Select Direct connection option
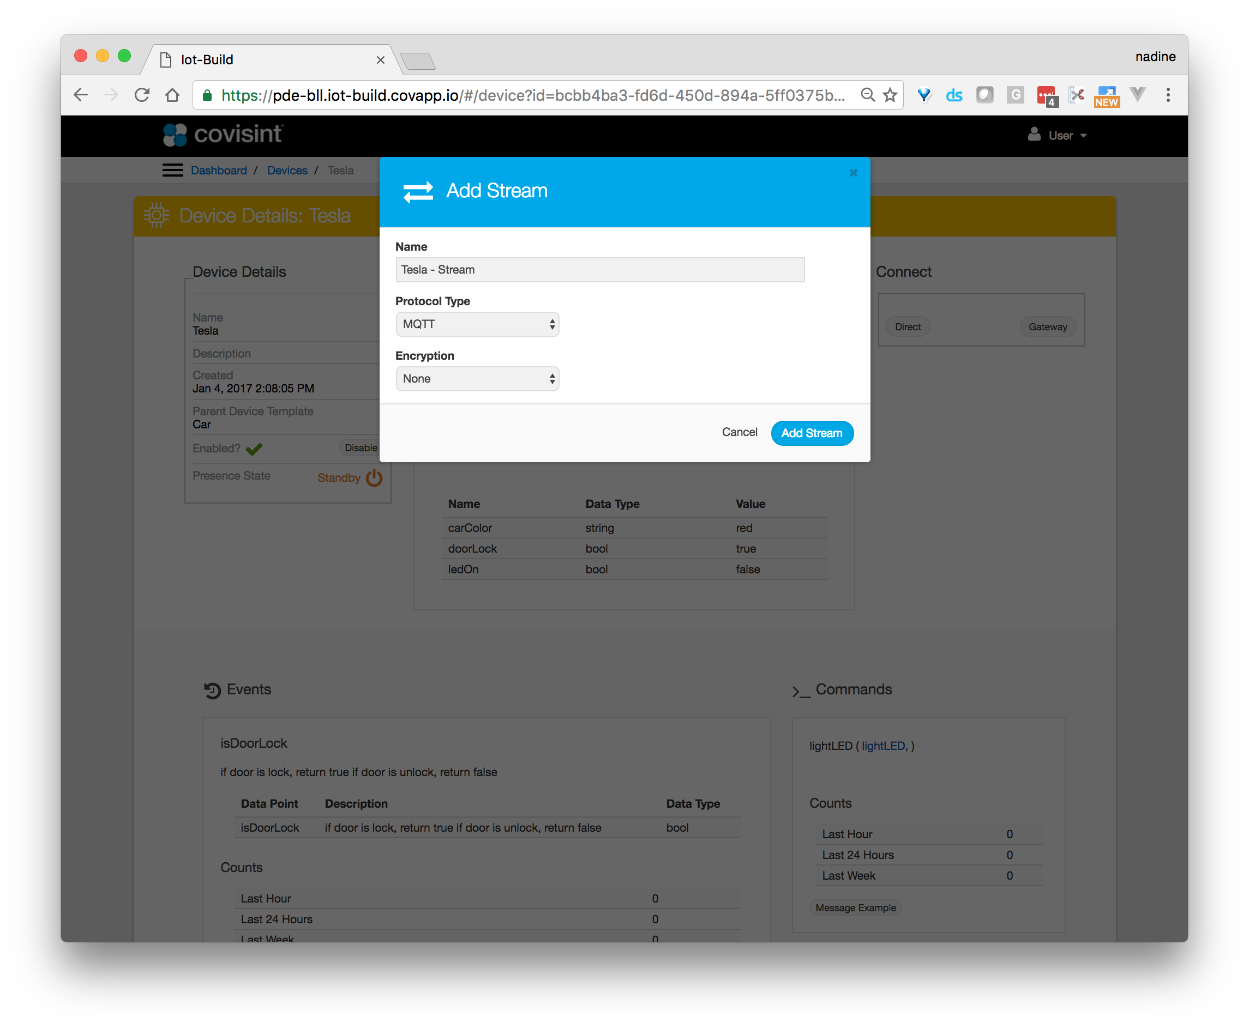This screenshot has height=1029, width=1249. (908, 326)
